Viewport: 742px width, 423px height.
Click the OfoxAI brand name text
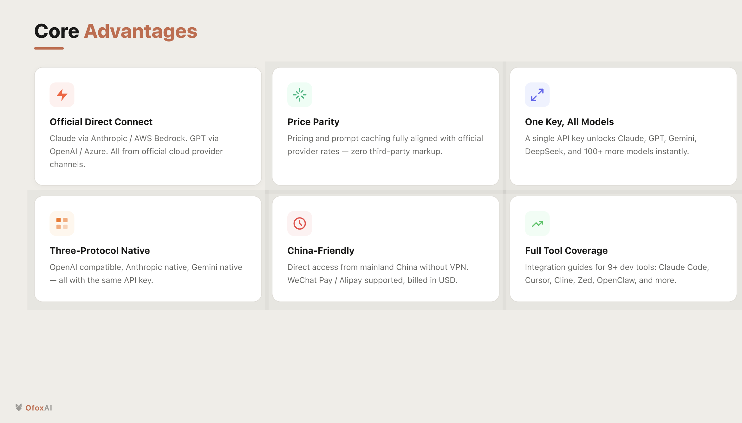pyautogui.click(x=39, y=408)
